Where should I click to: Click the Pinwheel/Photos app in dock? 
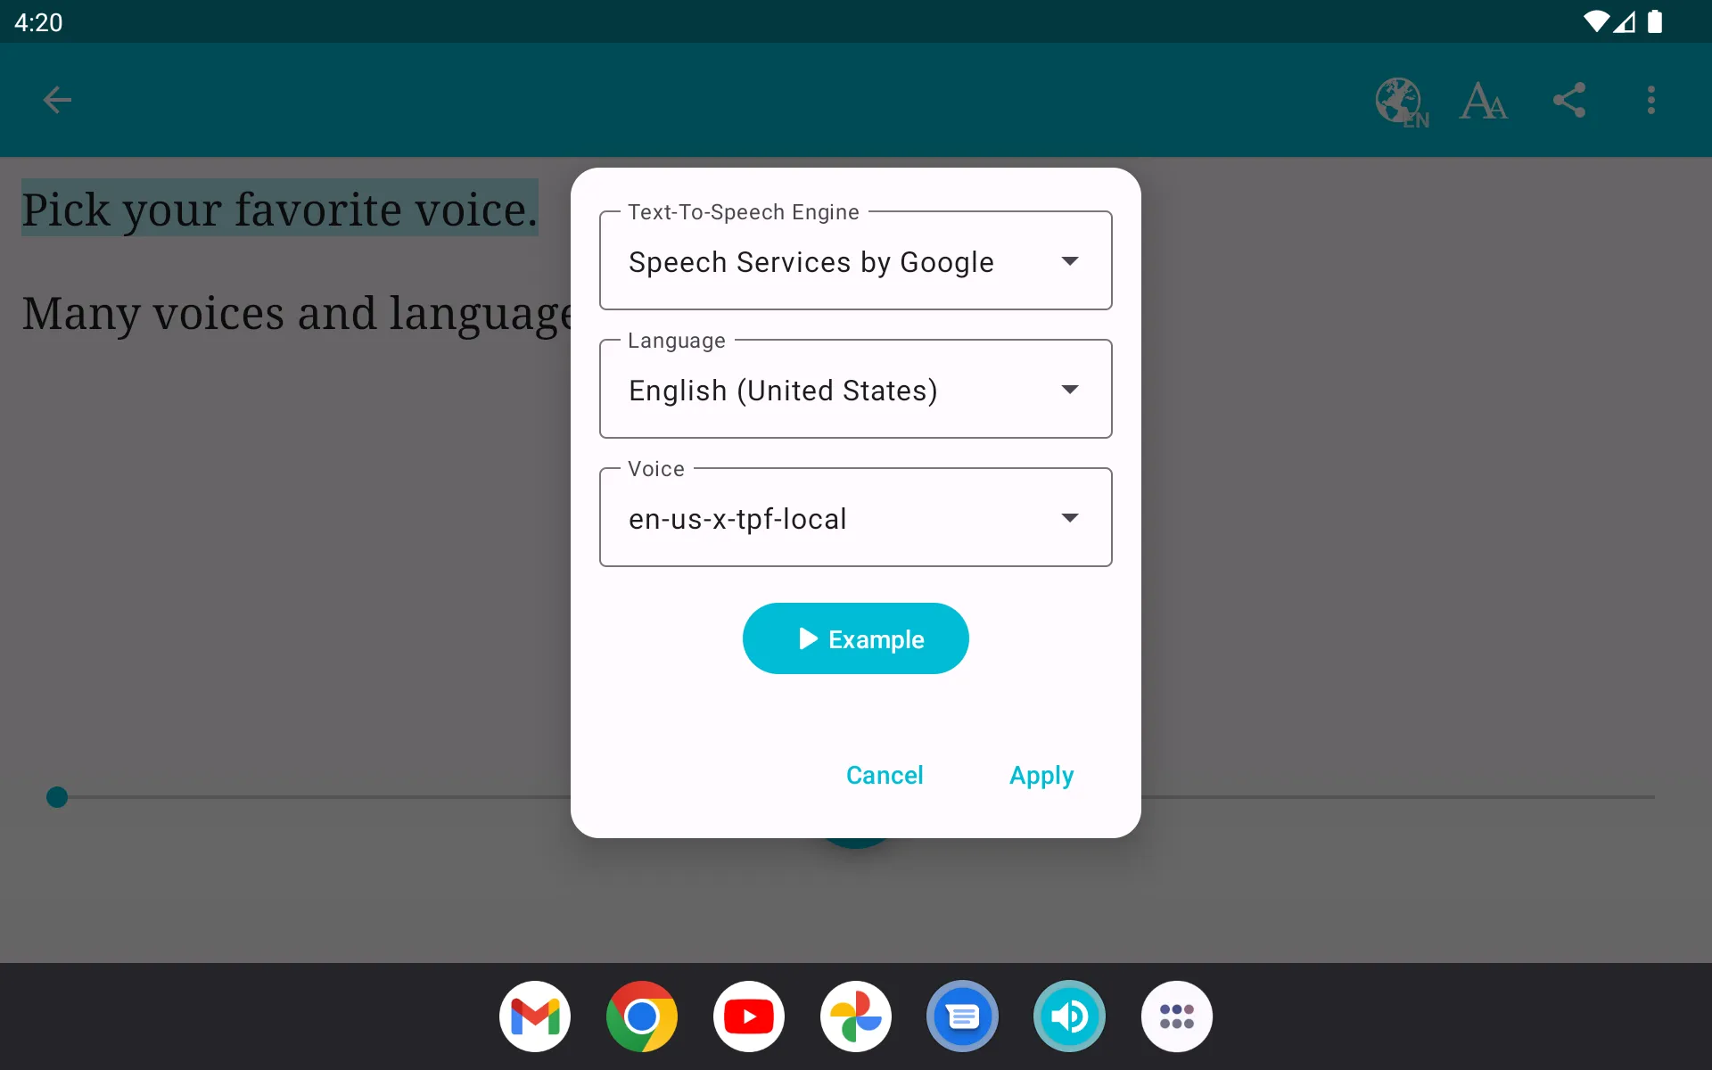pyautogui.click(x=855, y=1016)
